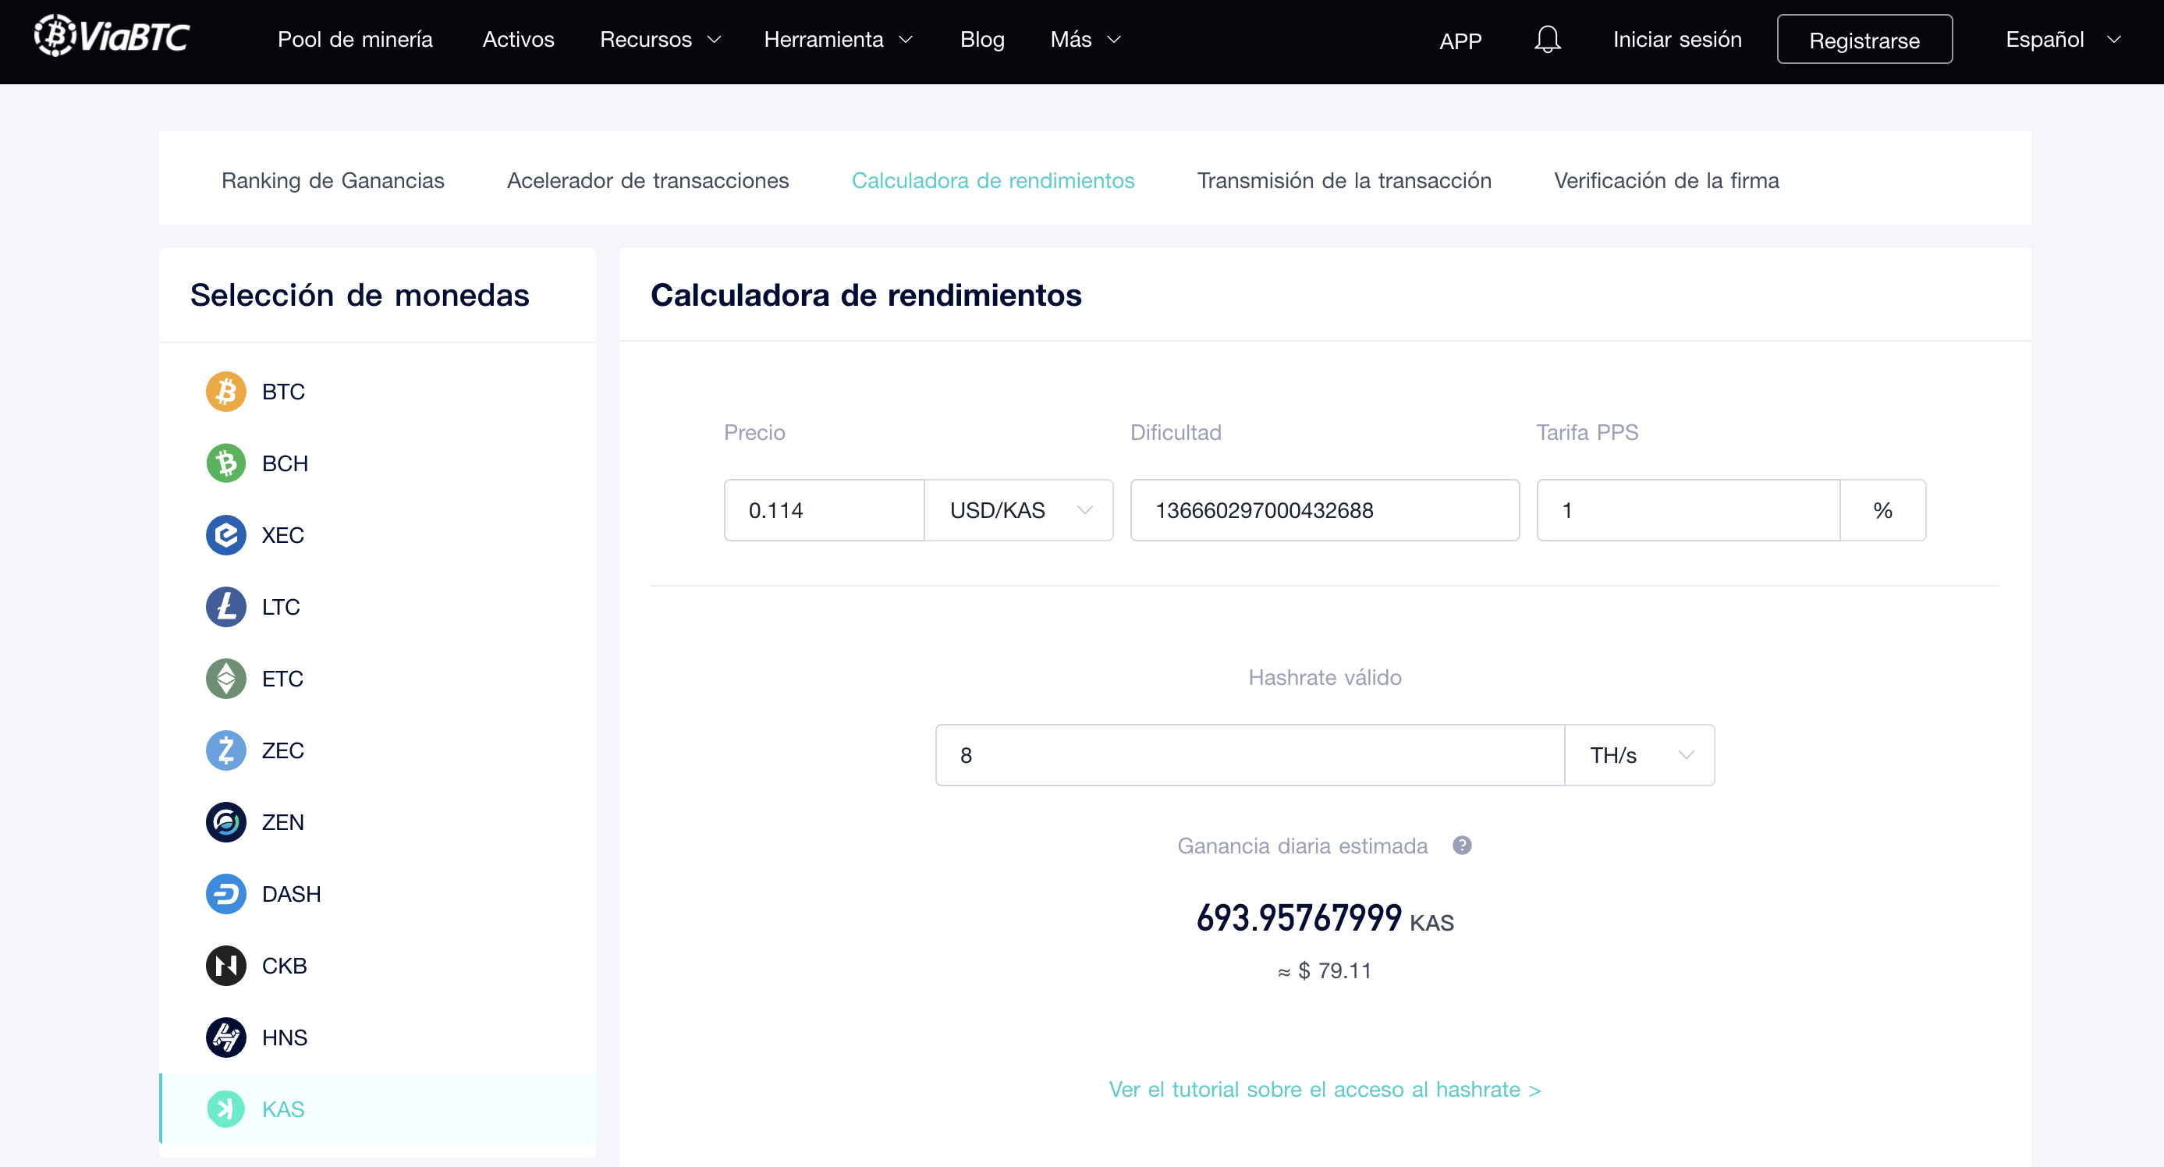Select the HNS coin icon
This screenshot has width=2164, height=1167.
(x=225, y=1038)
